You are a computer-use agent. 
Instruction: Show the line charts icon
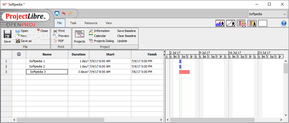point(231,23)
